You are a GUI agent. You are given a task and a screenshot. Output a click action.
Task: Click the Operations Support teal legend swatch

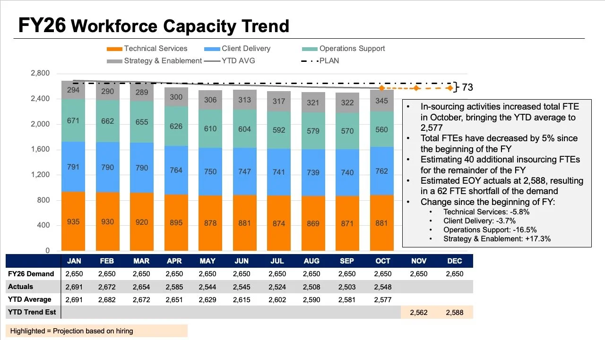point(310,49)
